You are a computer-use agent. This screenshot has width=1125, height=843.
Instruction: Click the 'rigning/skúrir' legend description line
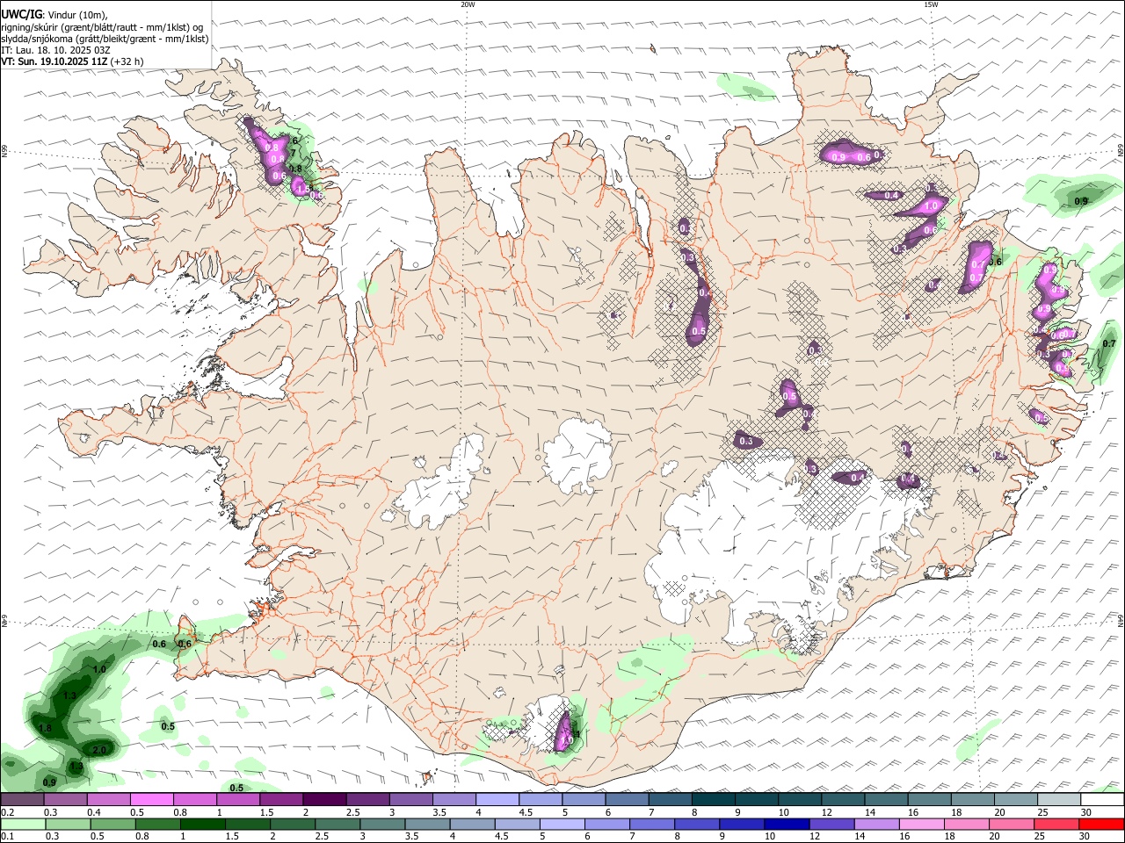(x=103, y=26)
